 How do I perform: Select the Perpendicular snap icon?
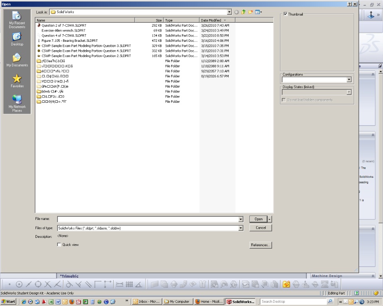[79, 284]
